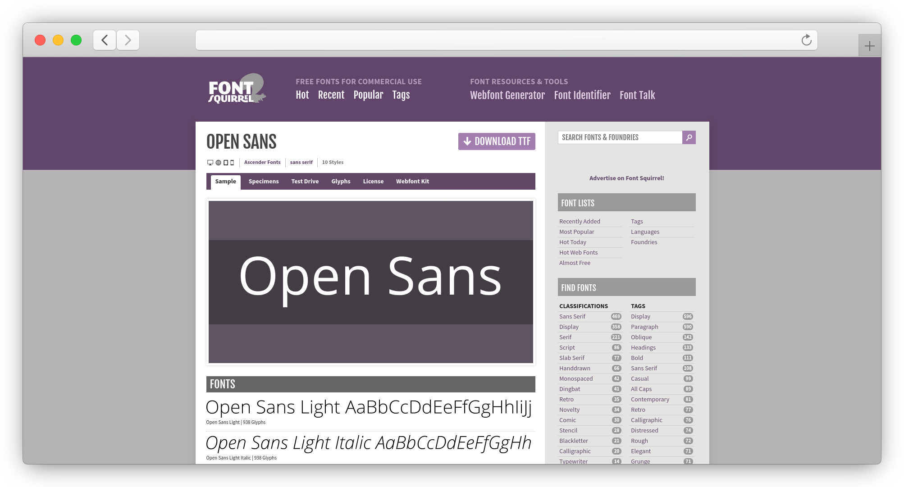Open the Recent fonts menu

pyautogui.click(x=331, y=95)
